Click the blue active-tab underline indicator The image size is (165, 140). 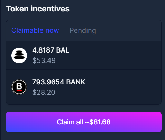pyautogui.click(x=35, y=41)
